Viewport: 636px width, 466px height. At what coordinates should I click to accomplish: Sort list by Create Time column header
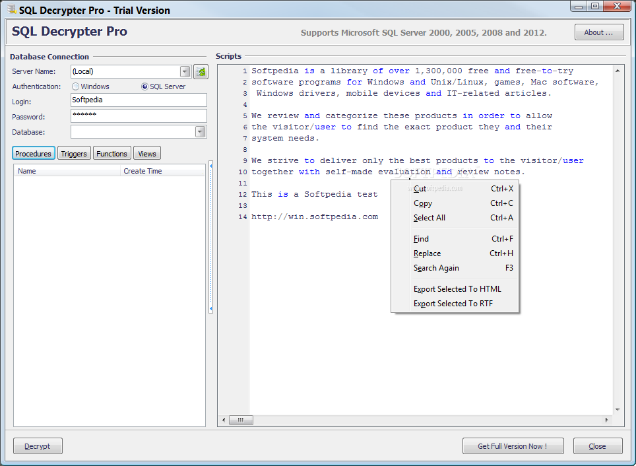[x=162, y=171]
